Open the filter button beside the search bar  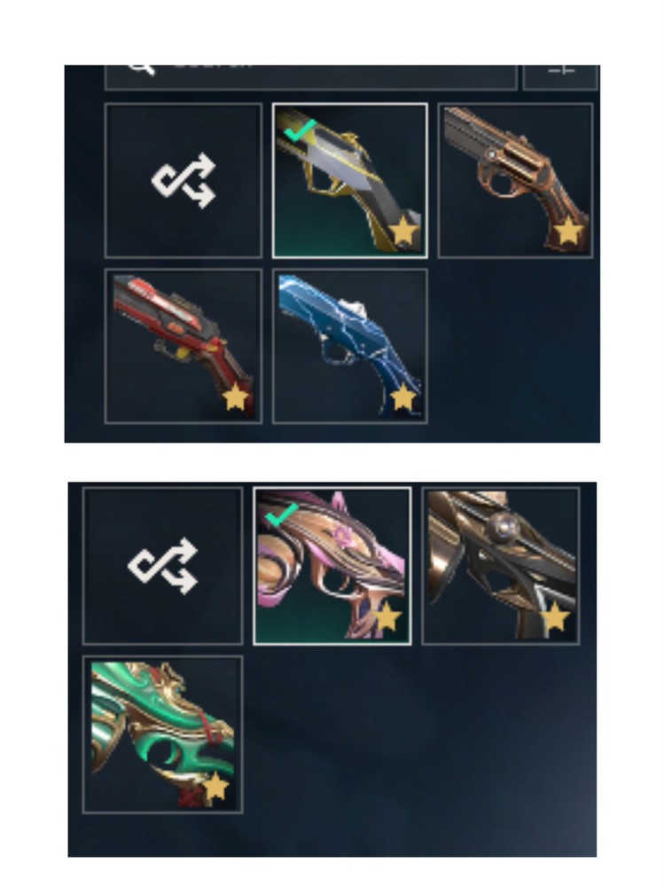coord(560,77)
